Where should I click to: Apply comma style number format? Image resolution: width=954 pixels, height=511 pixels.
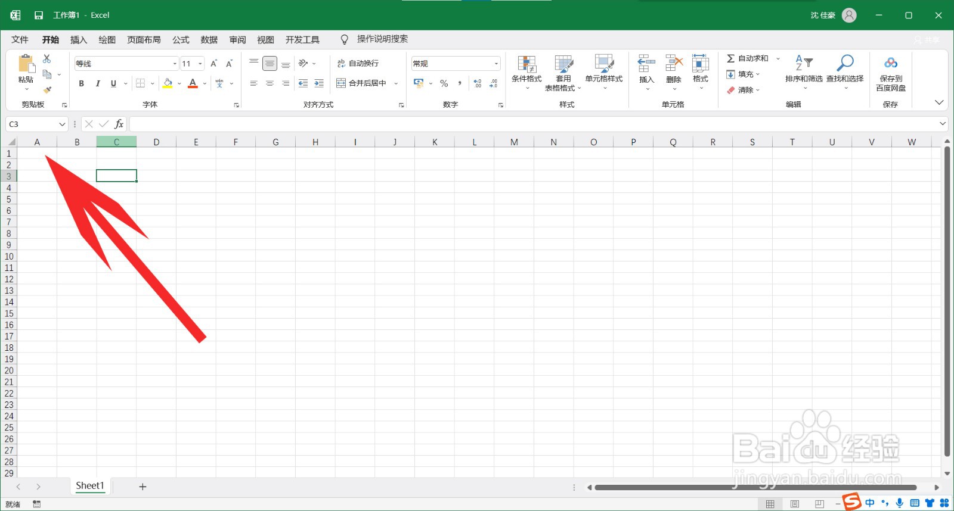click(460, 83)
